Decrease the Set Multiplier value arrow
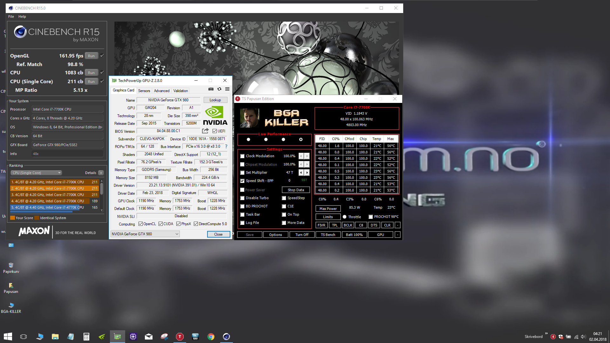The width and height of the screenshot is (610, 343). pyautogui.click(x=301, y=172)
